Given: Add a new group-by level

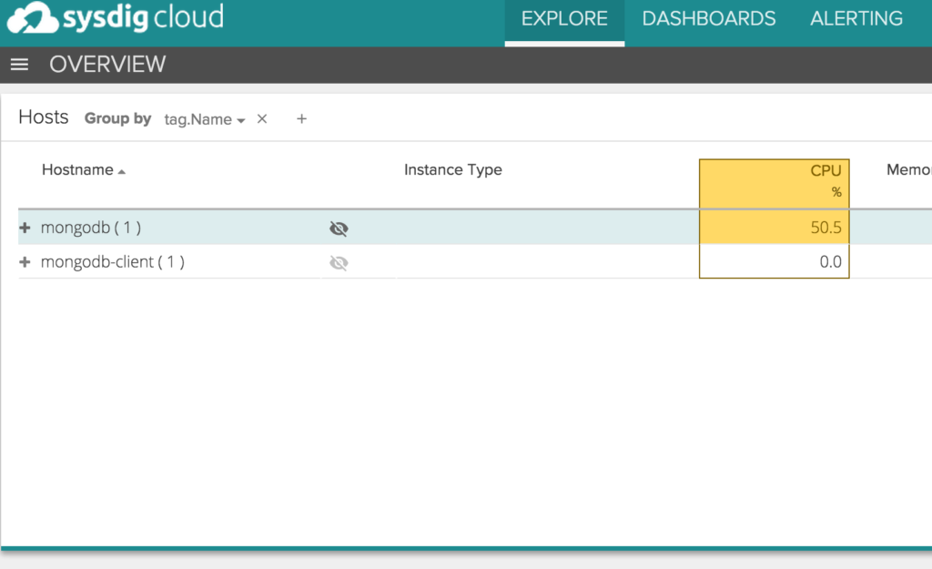Looking at the screenshot, I should [x=302, y=119].
